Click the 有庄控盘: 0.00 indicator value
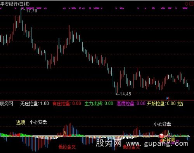The width and height of the screenshot is (194, 153). 67,103
